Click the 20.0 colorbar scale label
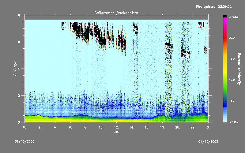Screen dimensions: 245x153 click(232, 38)
